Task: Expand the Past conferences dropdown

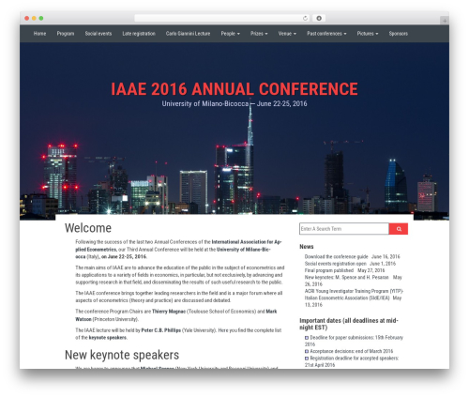Action: point(326,34)
